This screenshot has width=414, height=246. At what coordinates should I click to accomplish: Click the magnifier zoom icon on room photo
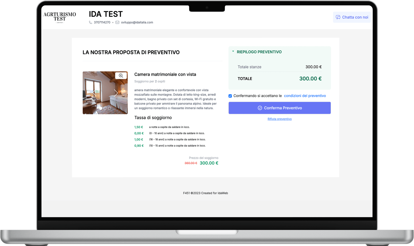point(121,75)
